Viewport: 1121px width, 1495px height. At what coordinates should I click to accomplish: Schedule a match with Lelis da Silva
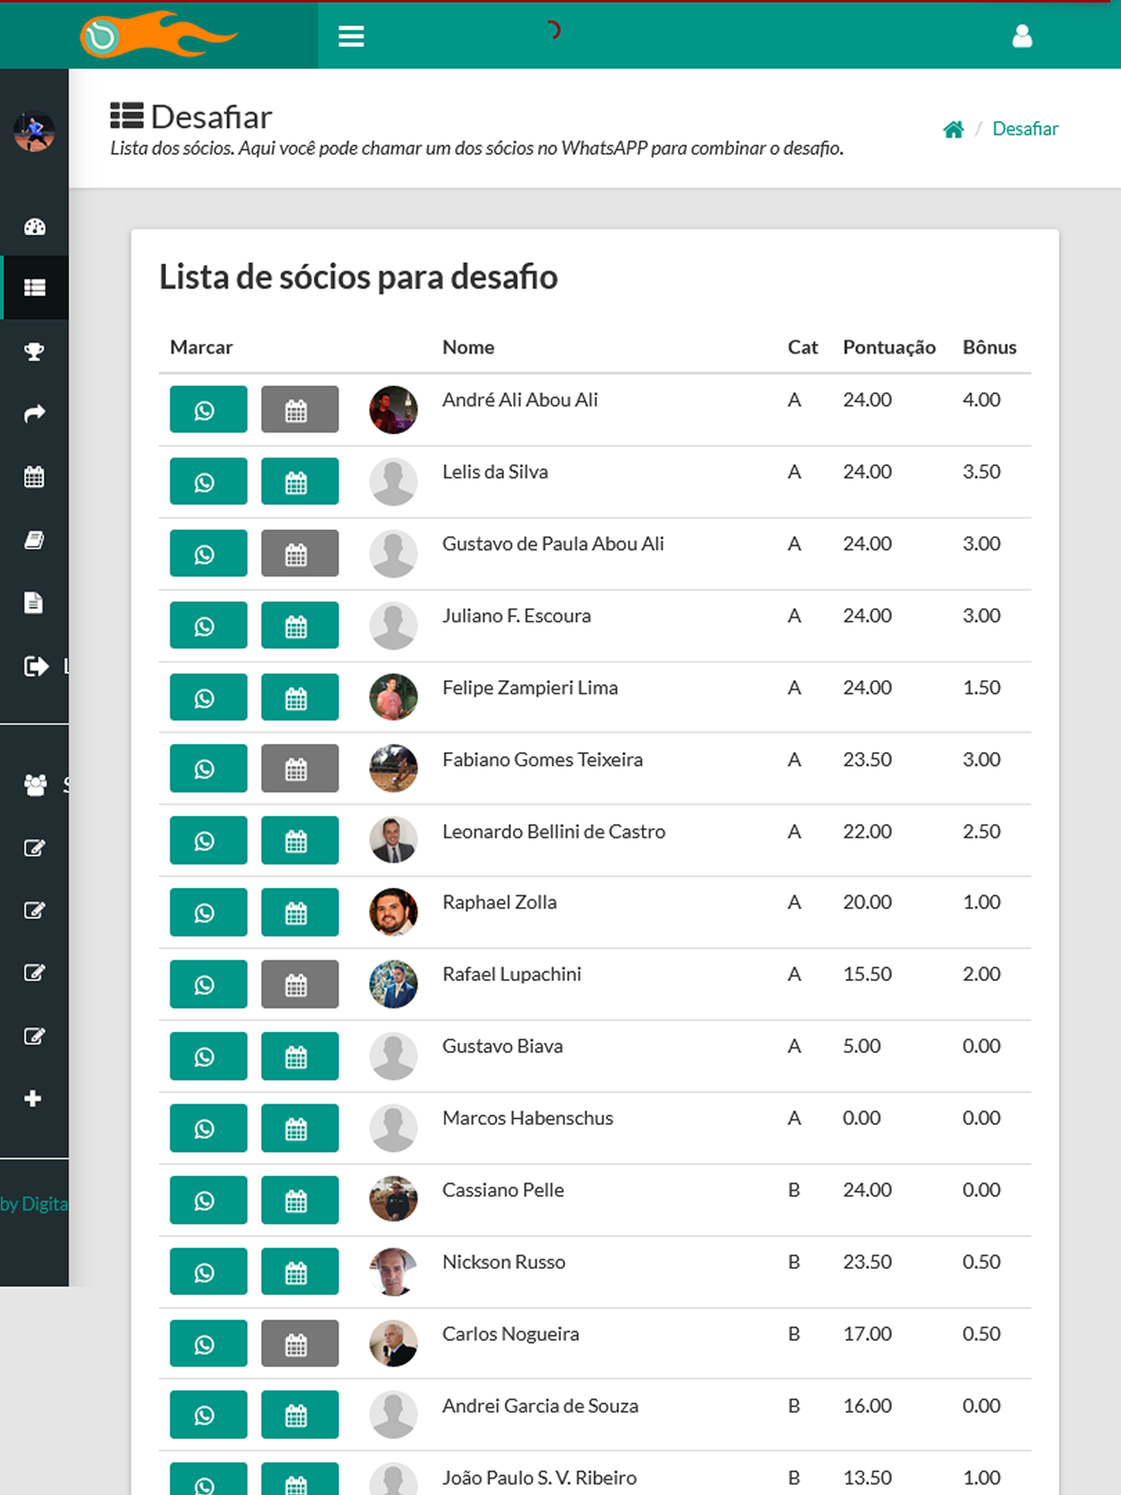(x=300, y=481)
